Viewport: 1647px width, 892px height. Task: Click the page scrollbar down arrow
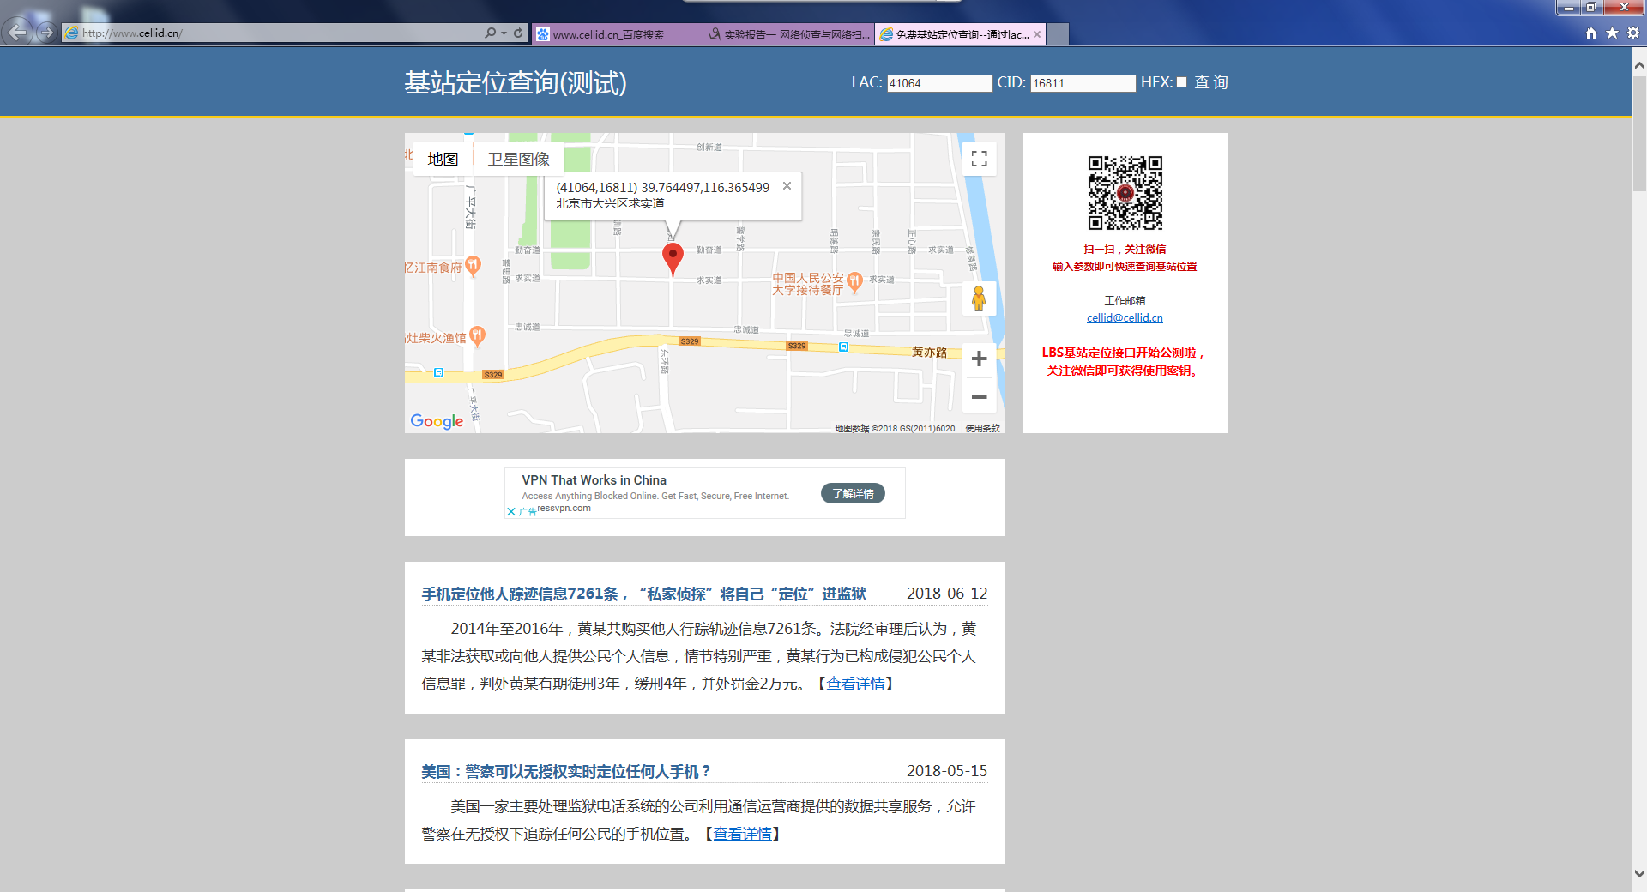coord(1639,874)
